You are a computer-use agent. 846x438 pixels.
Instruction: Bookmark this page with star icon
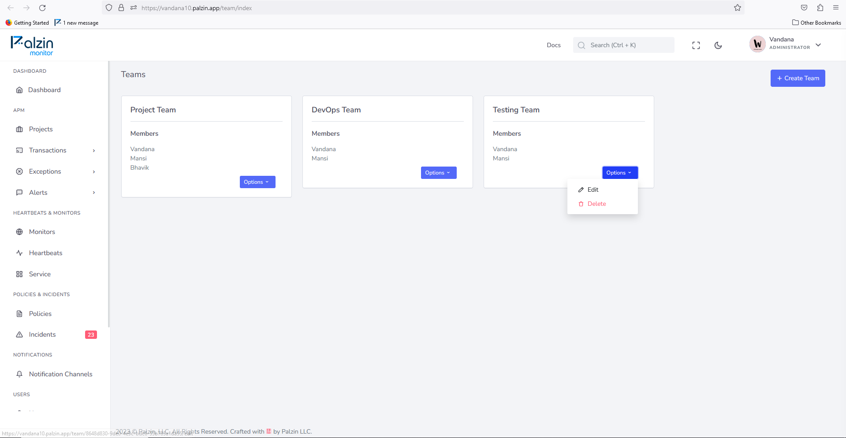(738, 7)
